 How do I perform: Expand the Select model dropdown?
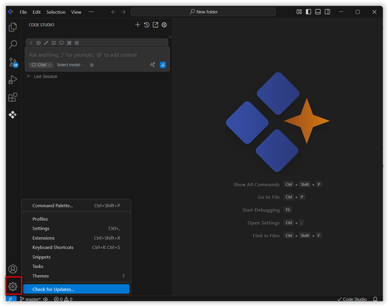(70, 65)
